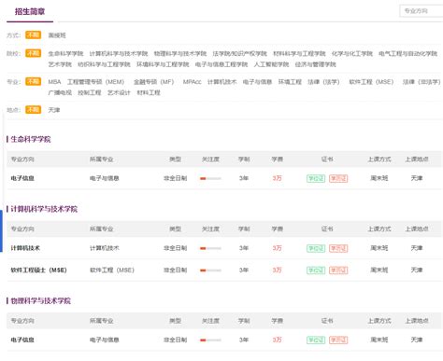Choose 计算机技术 in the 专业 filter row
Screen dimensions: 443x361
pyautogui.click(x=222, y=82)
